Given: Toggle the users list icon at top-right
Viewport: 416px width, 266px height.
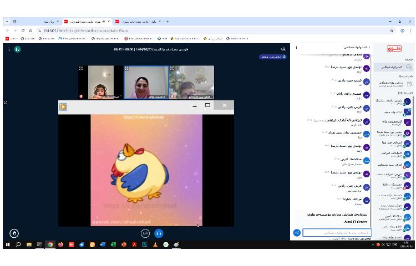Looking at the screenshot, I should coord(283,49).
